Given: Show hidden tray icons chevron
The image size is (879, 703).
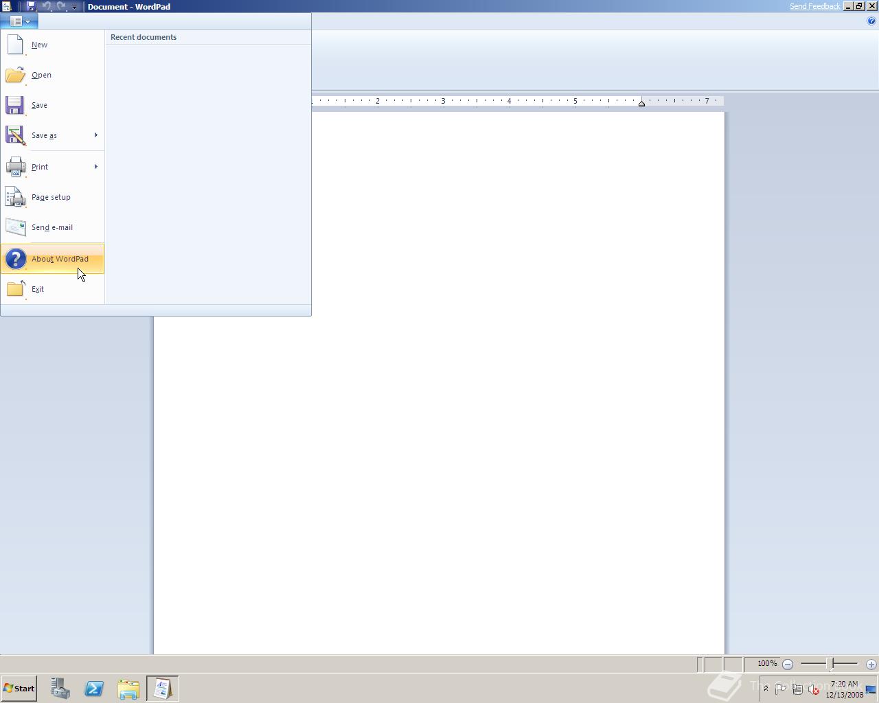Looking at the screenshot, I should click(766, 689).
